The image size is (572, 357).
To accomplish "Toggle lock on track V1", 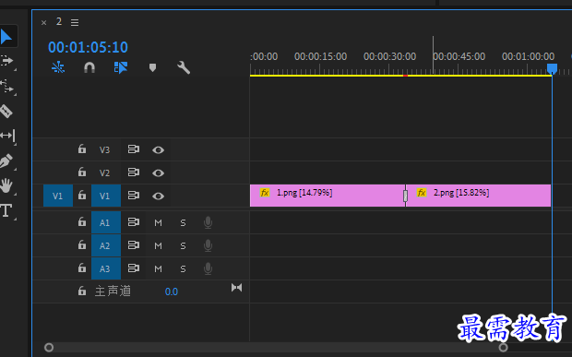I will pos(82,195).
